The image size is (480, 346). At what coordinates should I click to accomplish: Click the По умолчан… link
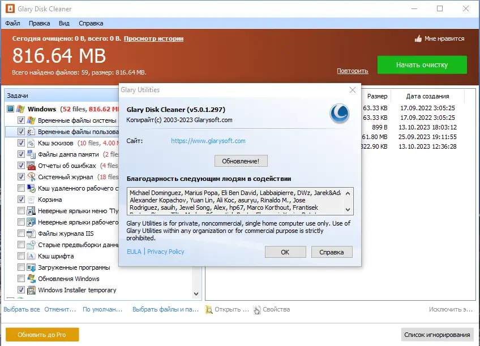[x=102, y=309]
